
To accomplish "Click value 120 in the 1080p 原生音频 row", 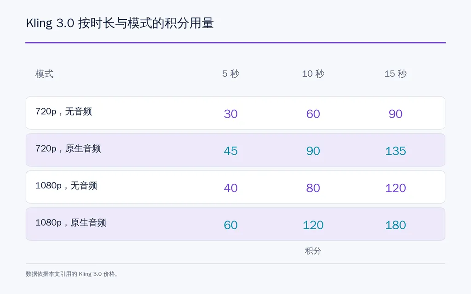I will [x=313, y=225].
